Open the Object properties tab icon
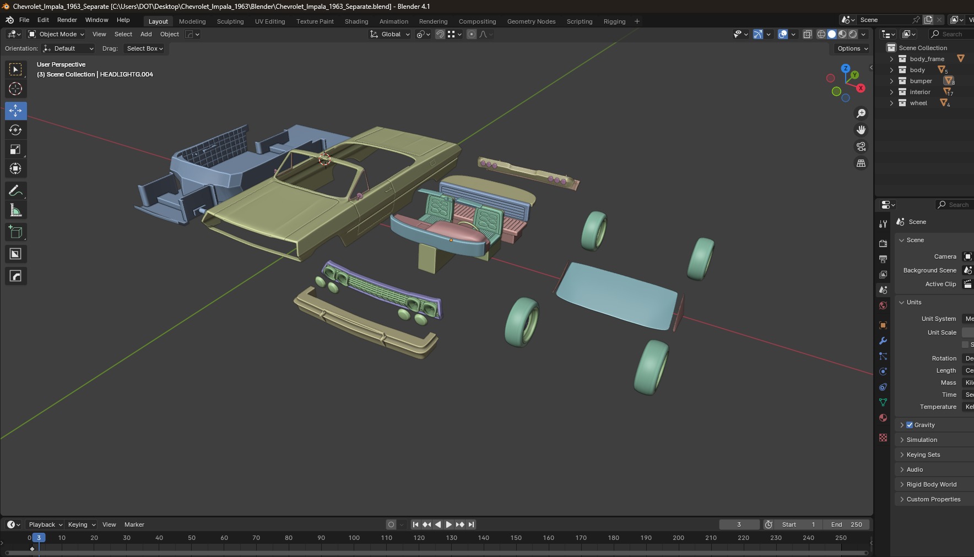 point(883,325)
